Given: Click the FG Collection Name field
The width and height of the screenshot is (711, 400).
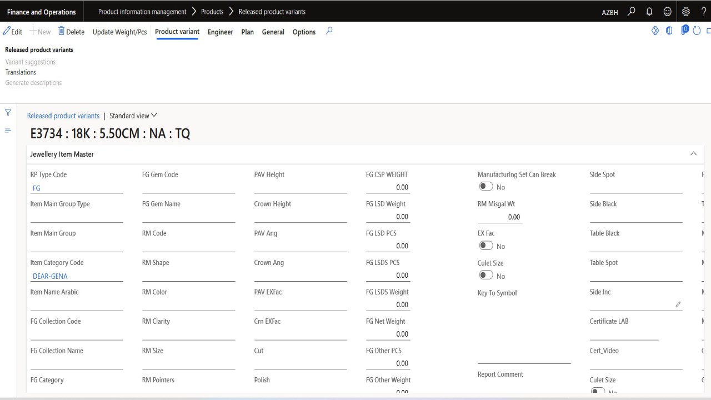Looking at the screenshot, I should tap(77, 363).
